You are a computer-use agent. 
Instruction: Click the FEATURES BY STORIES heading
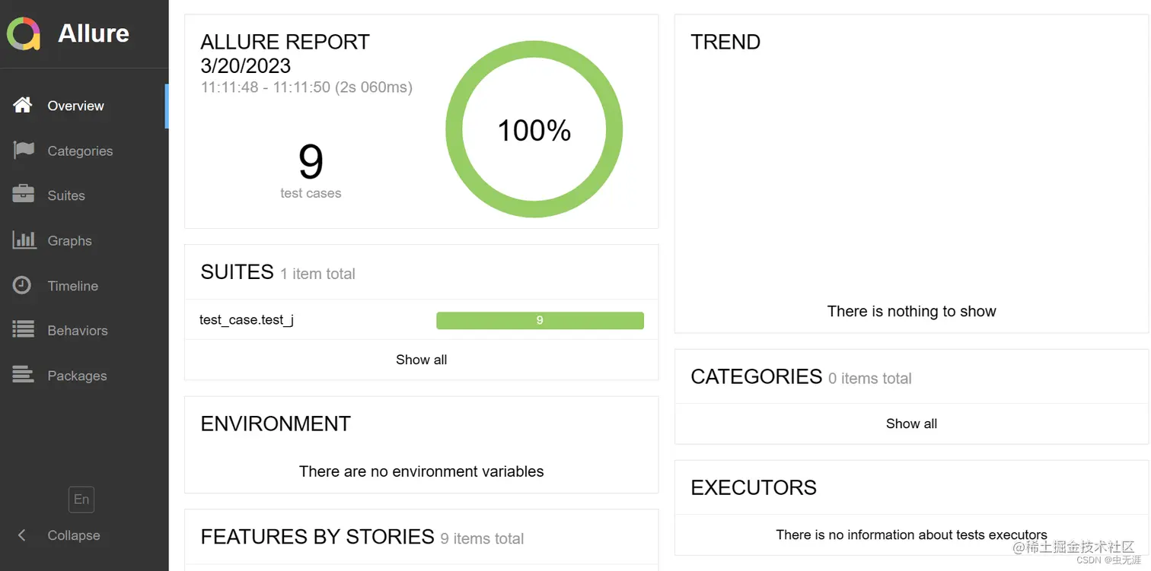[317, 537]
